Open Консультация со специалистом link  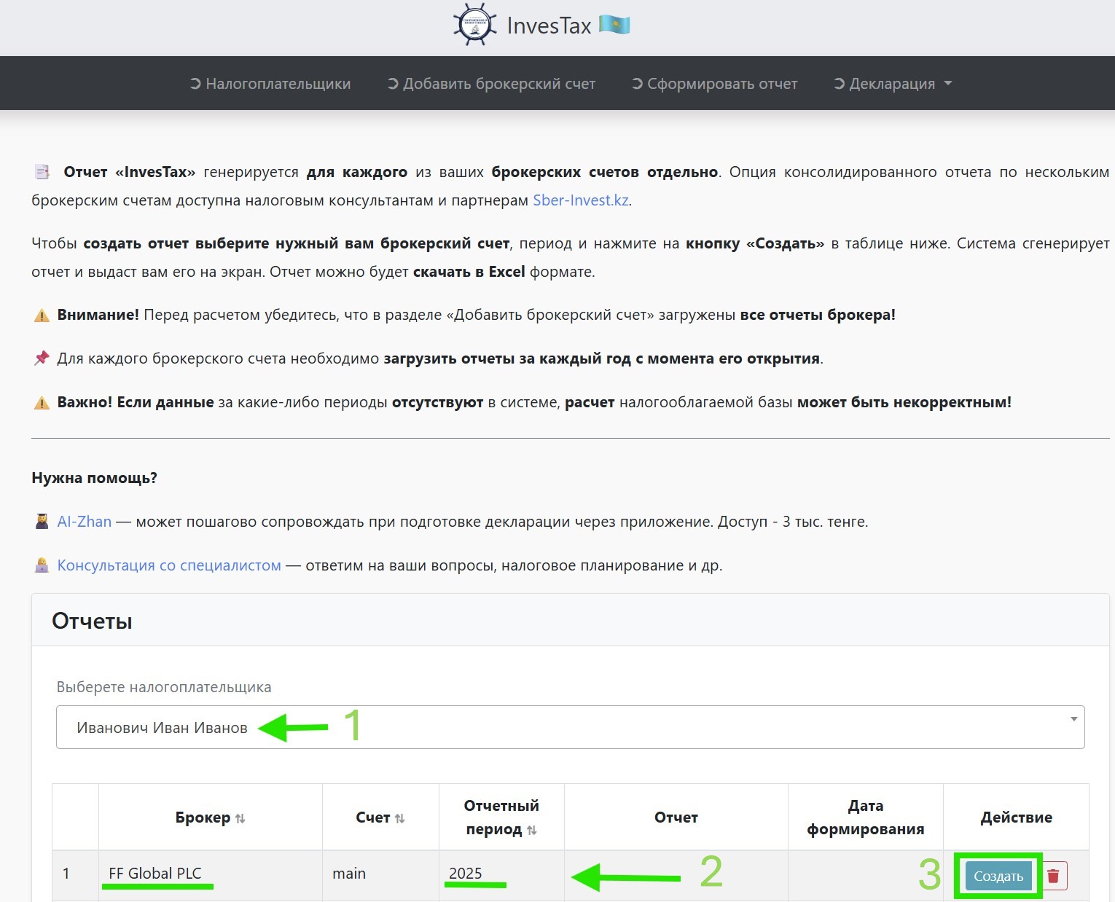coord(169,565)
